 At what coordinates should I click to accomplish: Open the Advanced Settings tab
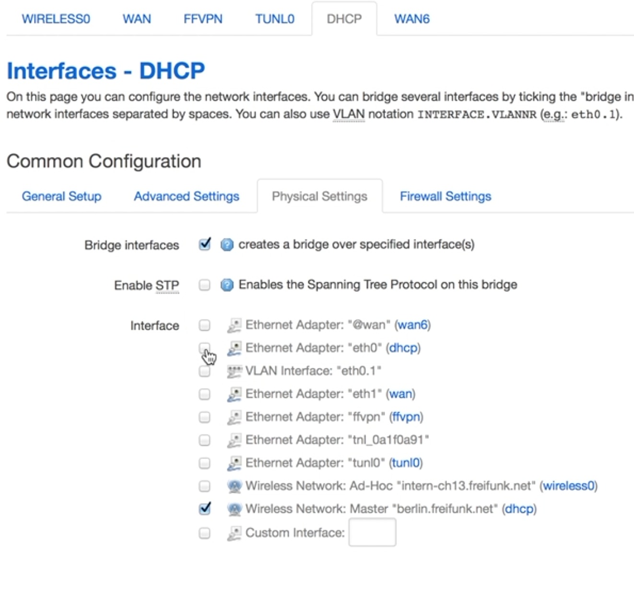click(x=186, y=196)
